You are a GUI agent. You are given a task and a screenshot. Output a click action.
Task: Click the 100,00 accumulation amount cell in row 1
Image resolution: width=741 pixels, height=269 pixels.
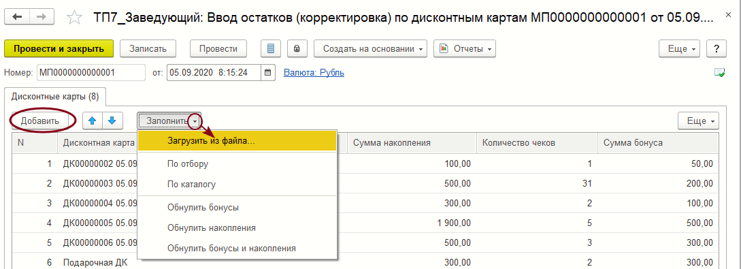(412, 163)
